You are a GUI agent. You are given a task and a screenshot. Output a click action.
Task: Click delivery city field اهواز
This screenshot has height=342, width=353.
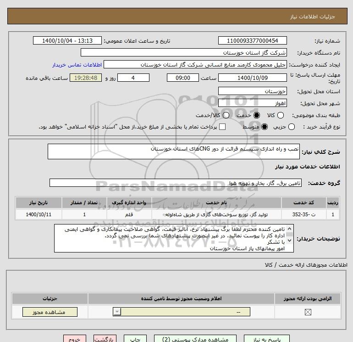tap(252, 103)
